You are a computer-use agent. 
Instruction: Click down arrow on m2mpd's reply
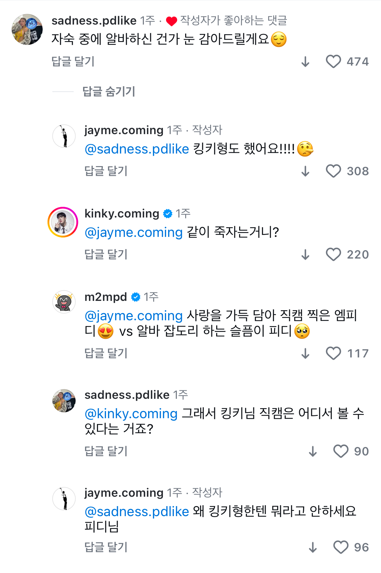tap(305, 353)
